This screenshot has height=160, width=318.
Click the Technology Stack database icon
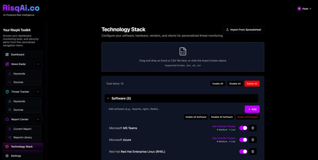7,147
